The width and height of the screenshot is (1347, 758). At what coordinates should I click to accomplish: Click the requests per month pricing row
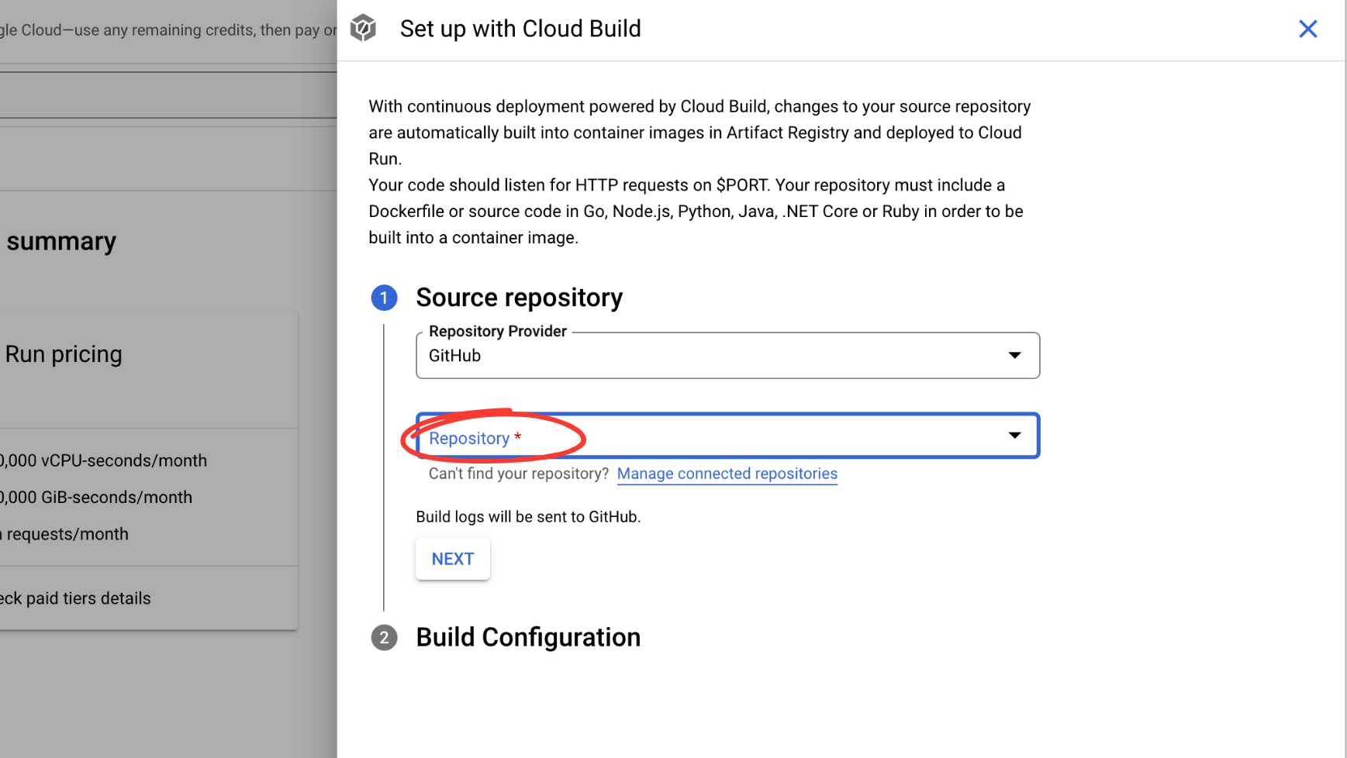pyautogui.click(x=66, y=533)
